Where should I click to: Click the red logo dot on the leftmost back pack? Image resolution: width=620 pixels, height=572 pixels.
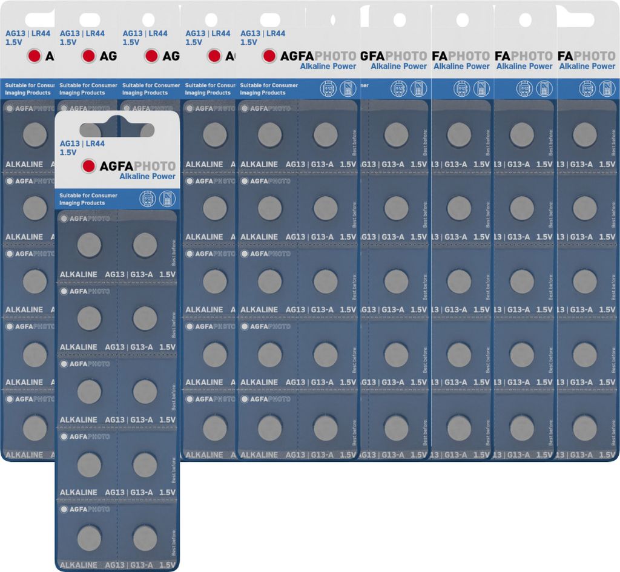(34, 56)
